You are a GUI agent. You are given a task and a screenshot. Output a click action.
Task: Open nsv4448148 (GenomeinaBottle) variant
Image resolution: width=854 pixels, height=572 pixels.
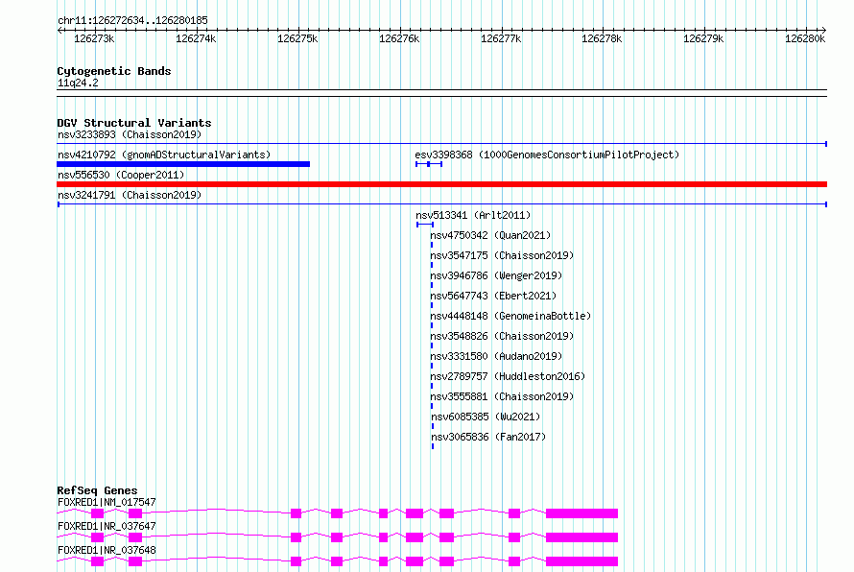[x=510, y=316]
